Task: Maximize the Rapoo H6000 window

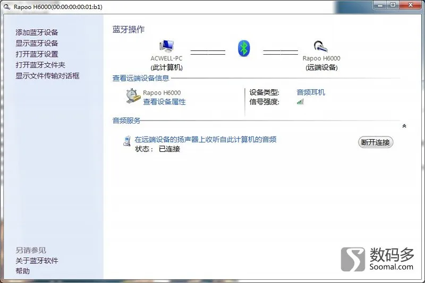Action: pos(393,5)
